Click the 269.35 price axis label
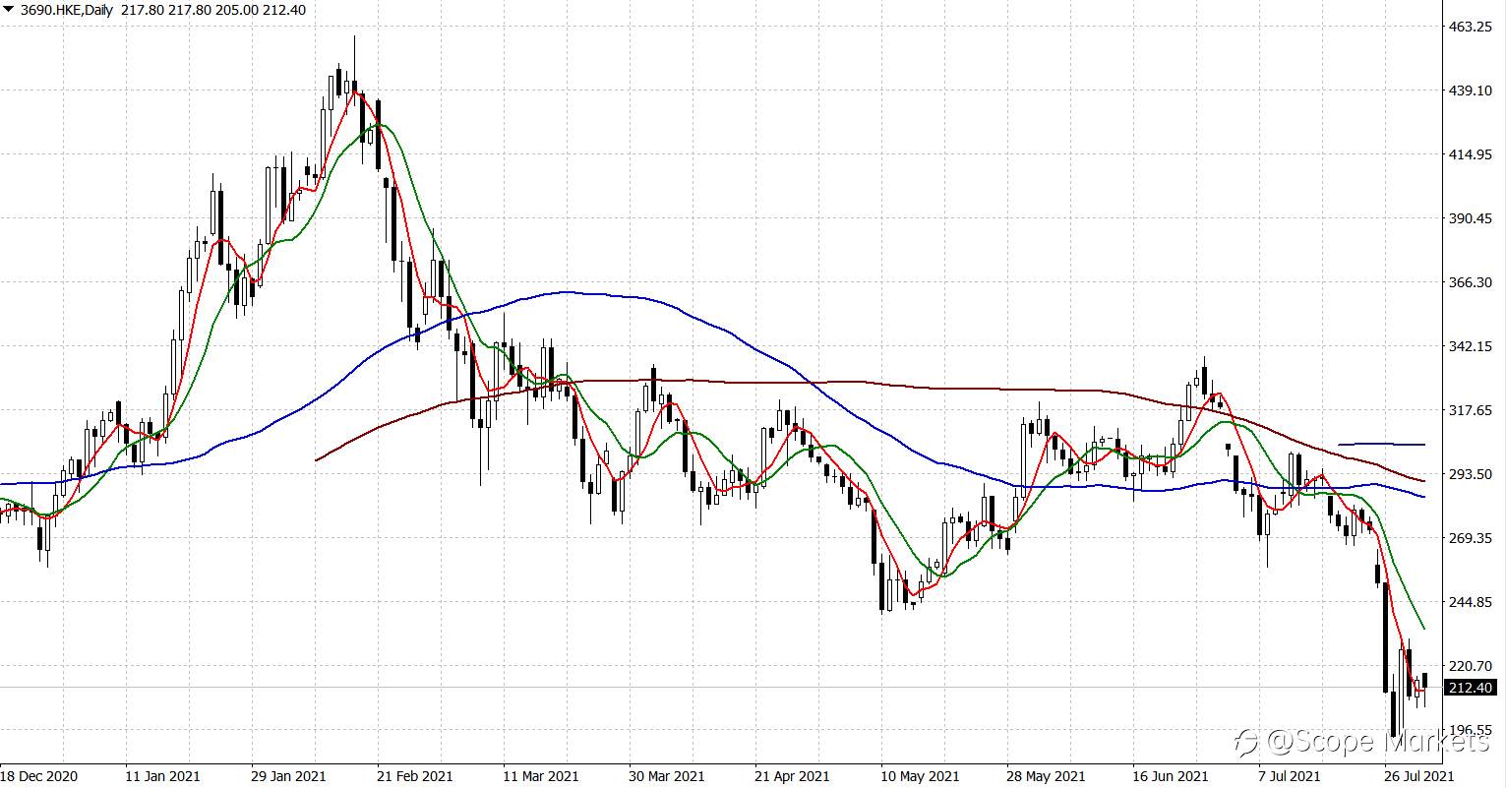Image resolution: width=1506 pixels, height=788 pixels. 1472,538
